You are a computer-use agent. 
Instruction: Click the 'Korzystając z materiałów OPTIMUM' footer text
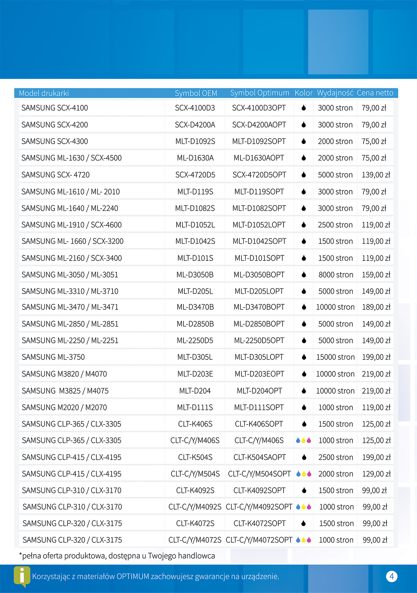coord(156,577)
